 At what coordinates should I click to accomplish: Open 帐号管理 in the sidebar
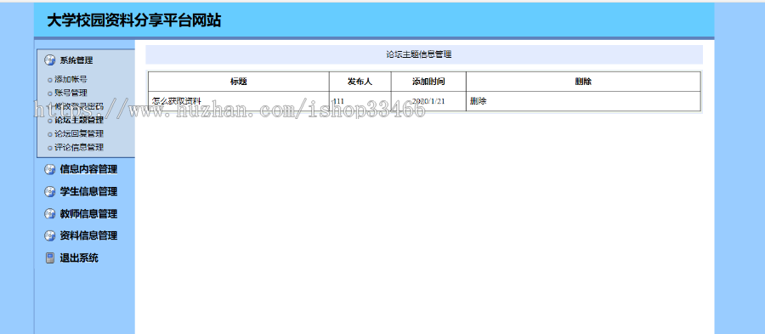tap(71, 93)
